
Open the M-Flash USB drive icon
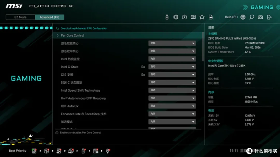coord(167,17)
